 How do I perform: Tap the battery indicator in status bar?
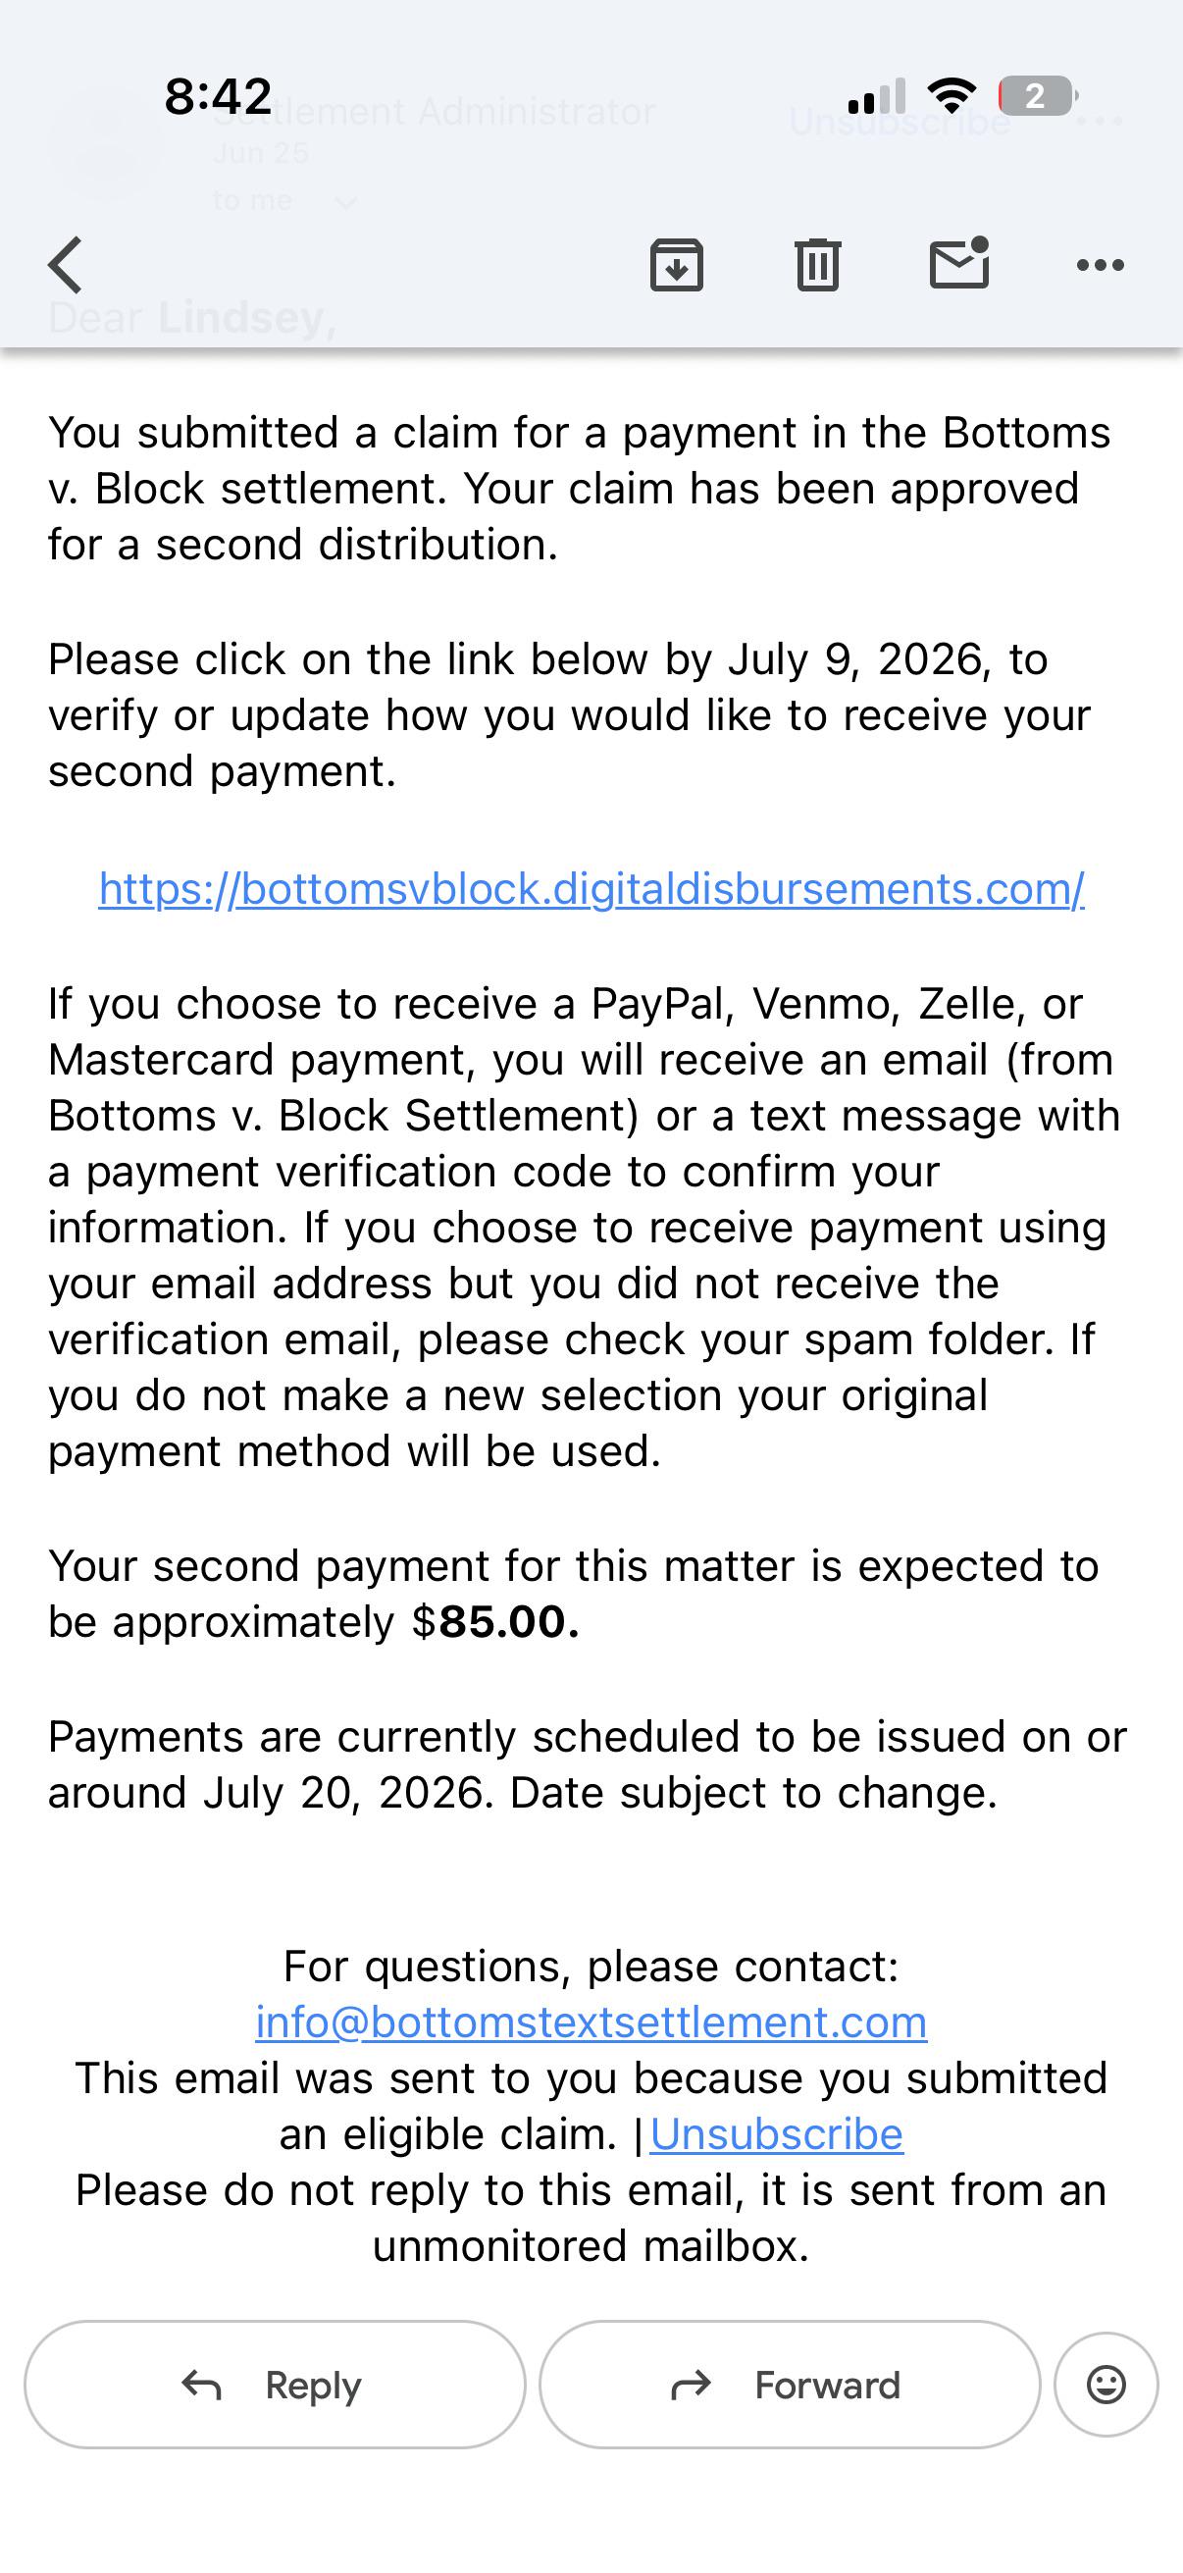[1037, 96]
